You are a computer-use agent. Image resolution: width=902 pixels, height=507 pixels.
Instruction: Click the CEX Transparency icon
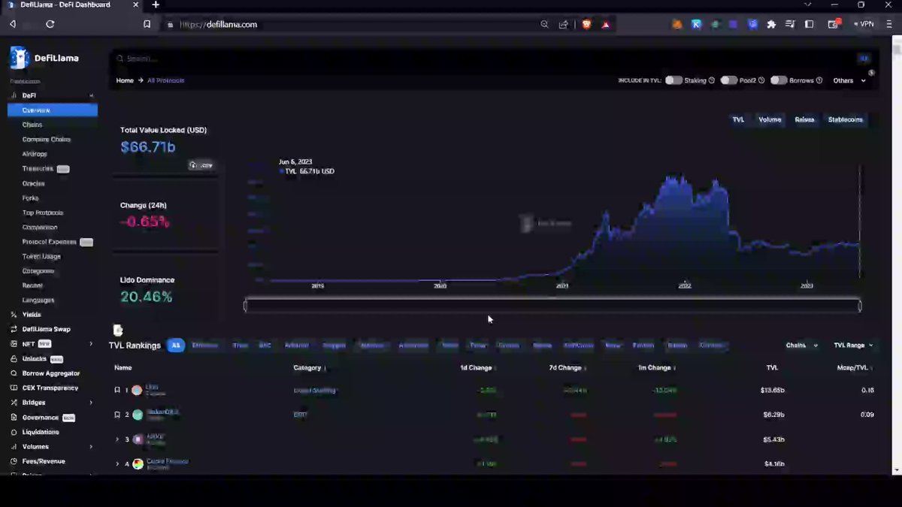pyautogui.click(x=14, y=388)
